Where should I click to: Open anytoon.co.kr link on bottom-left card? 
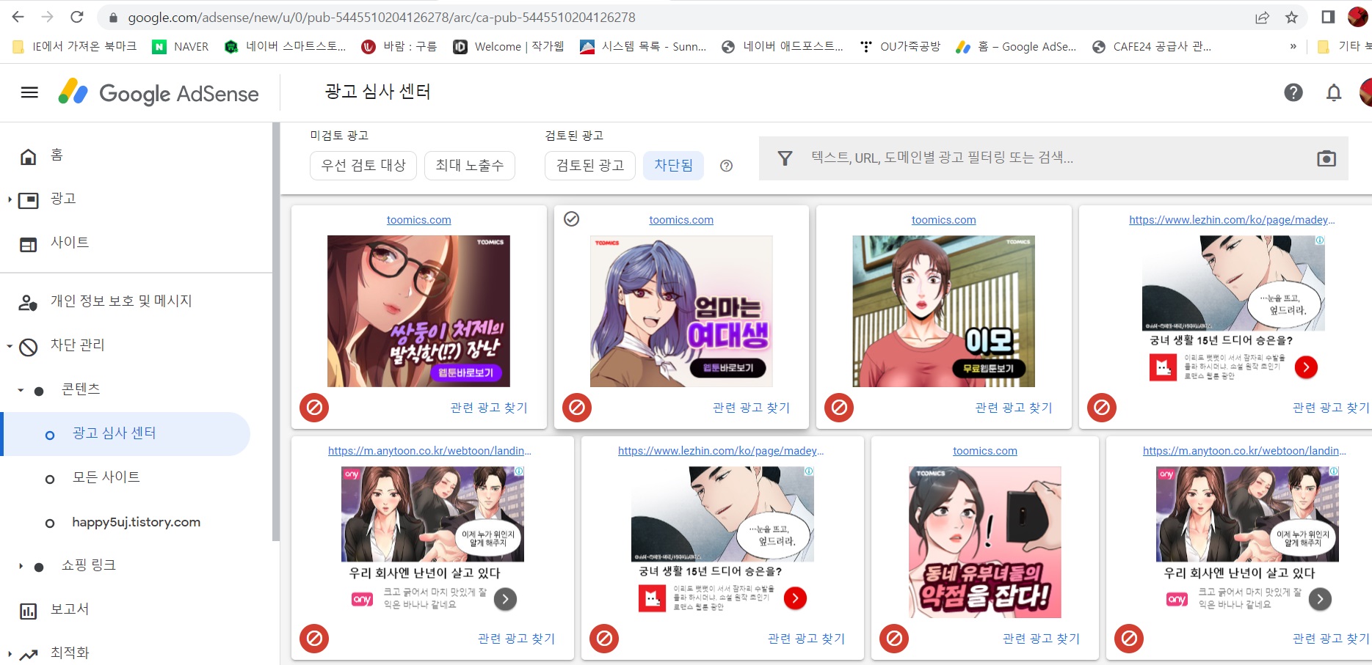(x=429, y=451)
